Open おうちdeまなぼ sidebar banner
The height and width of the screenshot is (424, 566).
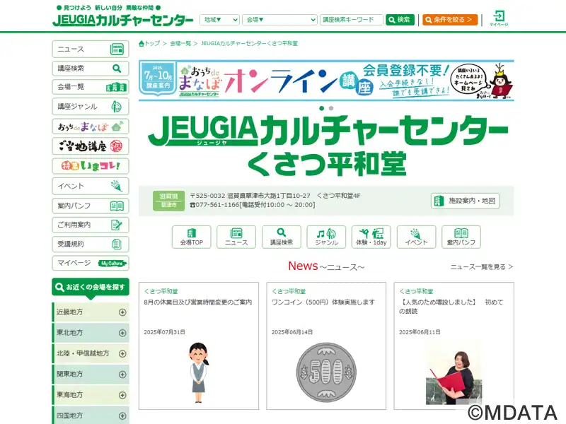click(x=91, y=126)
